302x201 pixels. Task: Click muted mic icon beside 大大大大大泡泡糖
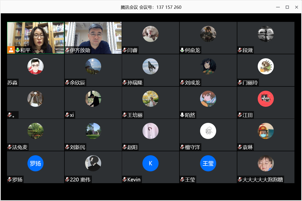[x=240, y=179]
